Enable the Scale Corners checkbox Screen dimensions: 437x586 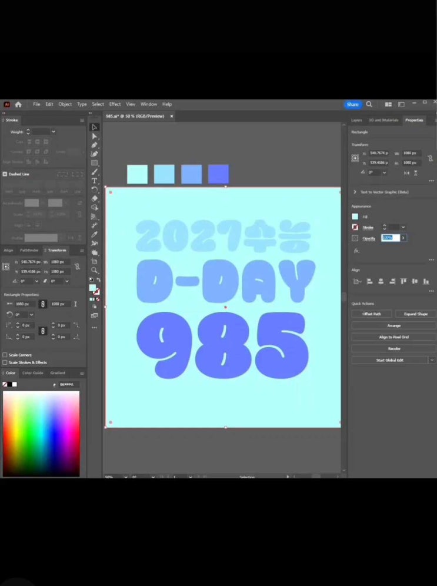5,355
